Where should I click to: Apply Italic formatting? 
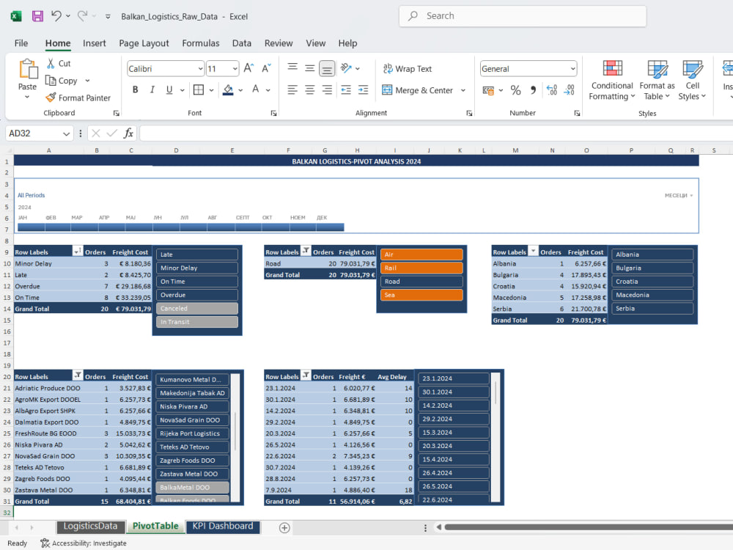(x=152, y=89)
